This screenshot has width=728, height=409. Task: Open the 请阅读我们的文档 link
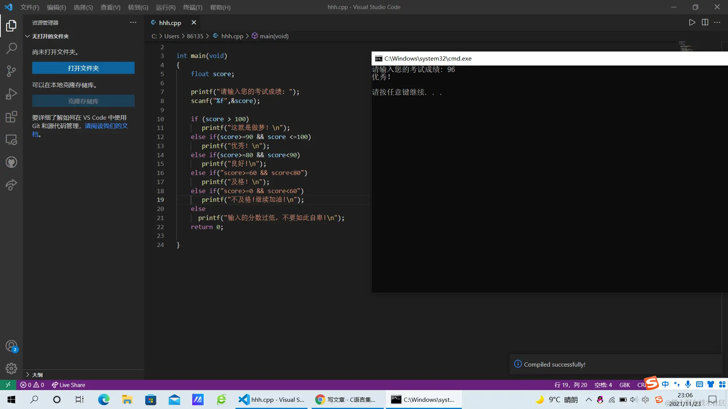tap(106, 126)
